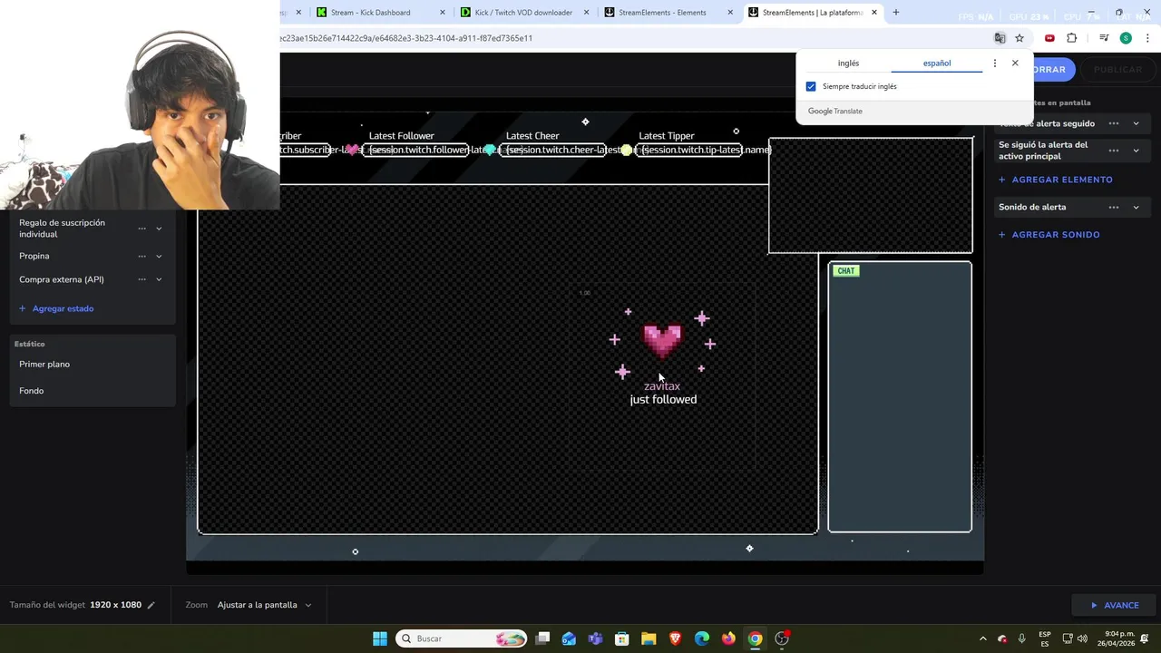Screen dimensions: 1161x653
Task: Open OBS Studio from the taskbar
Action: (782, 638)
